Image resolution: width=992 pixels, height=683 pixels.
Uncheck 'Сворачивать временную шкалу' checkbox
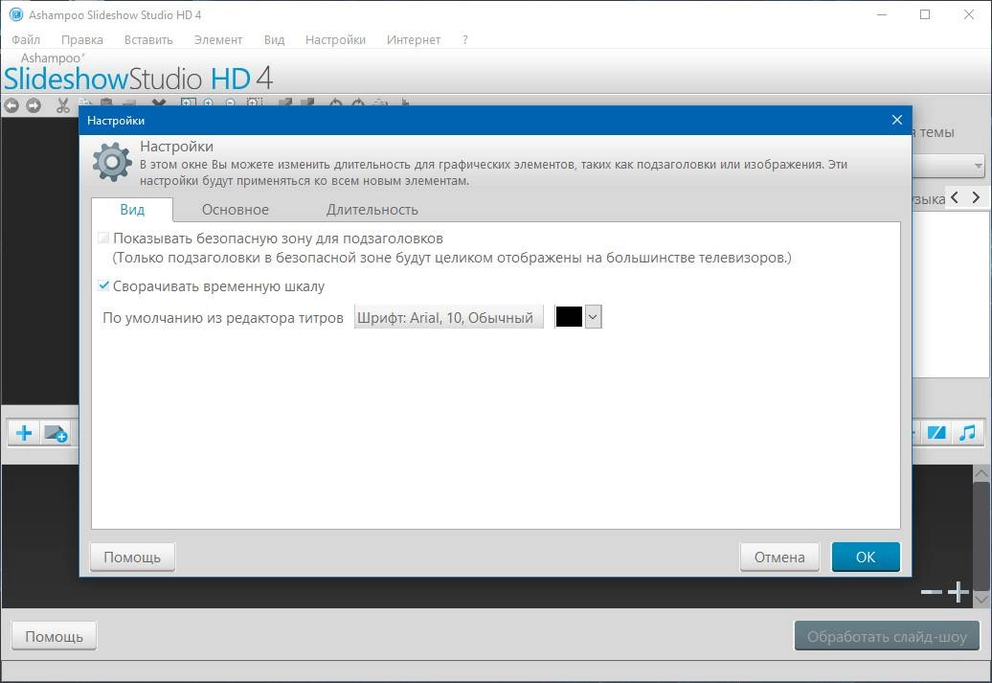[x=103, y=285]
